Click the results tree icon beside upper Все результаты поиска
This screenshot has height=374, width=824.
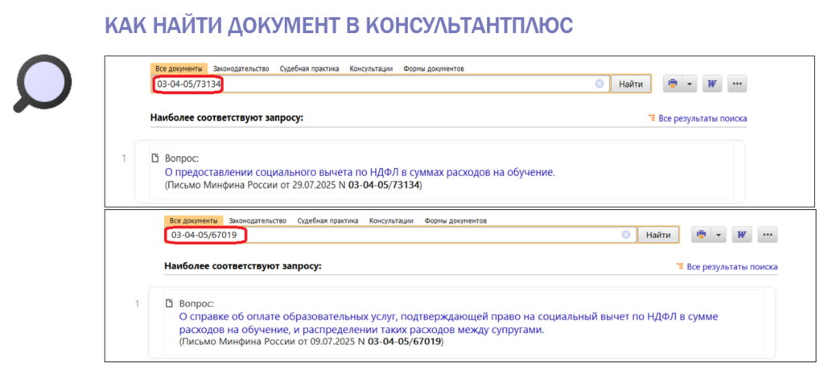pos(652,119)
